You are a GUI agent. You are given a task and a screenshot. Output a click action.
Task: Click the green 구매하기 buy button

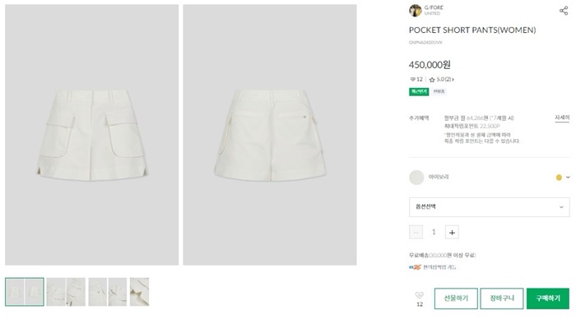pos(548,298)
